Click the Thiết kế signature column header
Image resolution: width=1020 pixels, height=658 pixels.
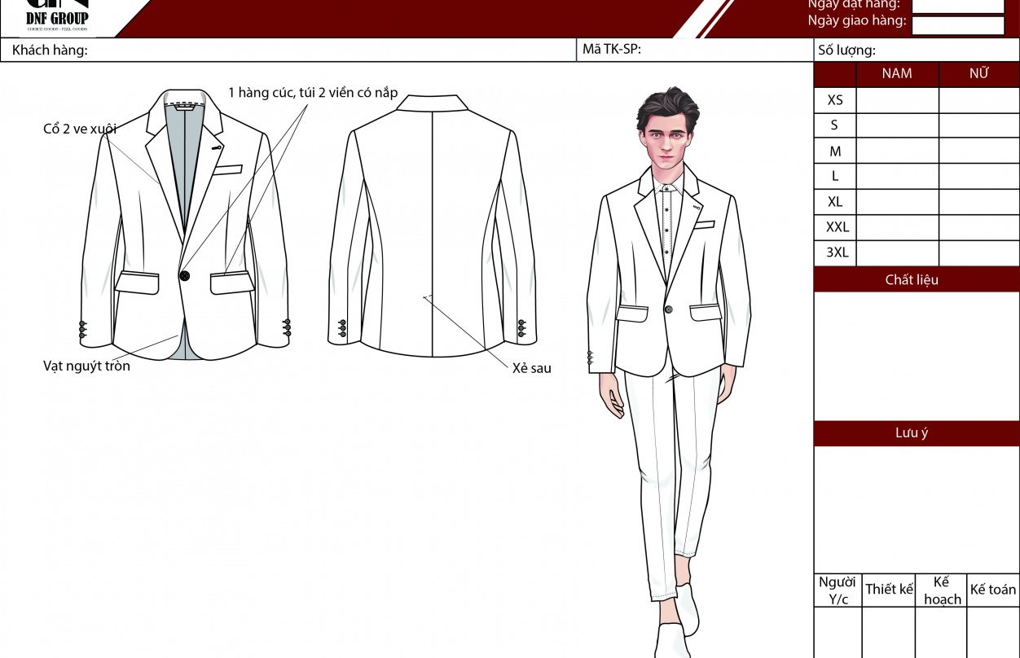[889, 590]
